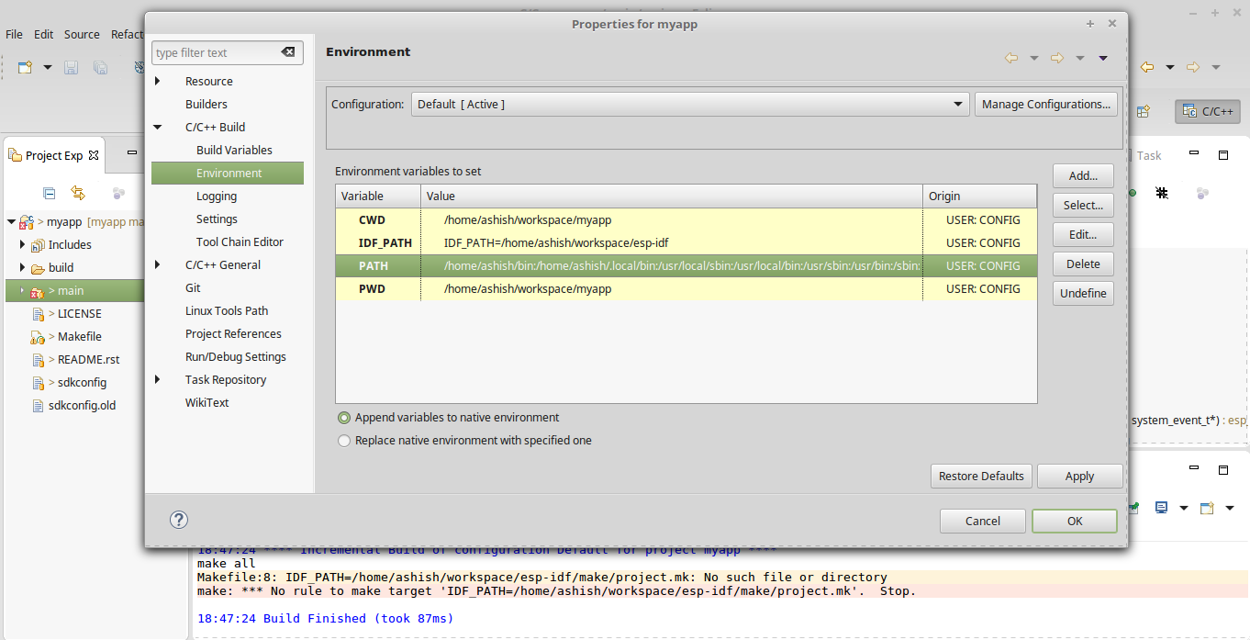Click the Delete button
This screenshot has height=640, width=1250.
(1083, 264)
